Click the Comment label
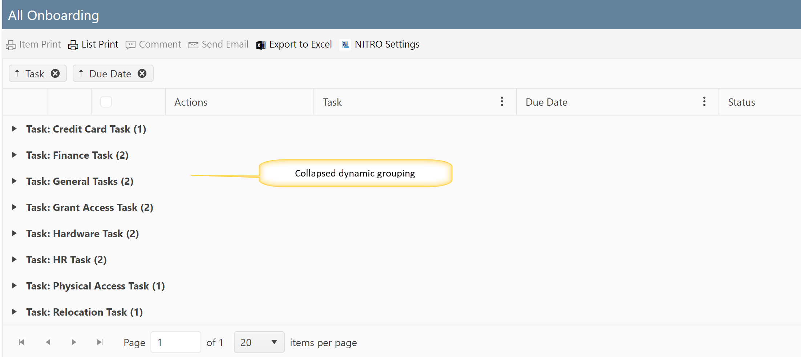Screen dimensions: 801x357 (160, 44)
